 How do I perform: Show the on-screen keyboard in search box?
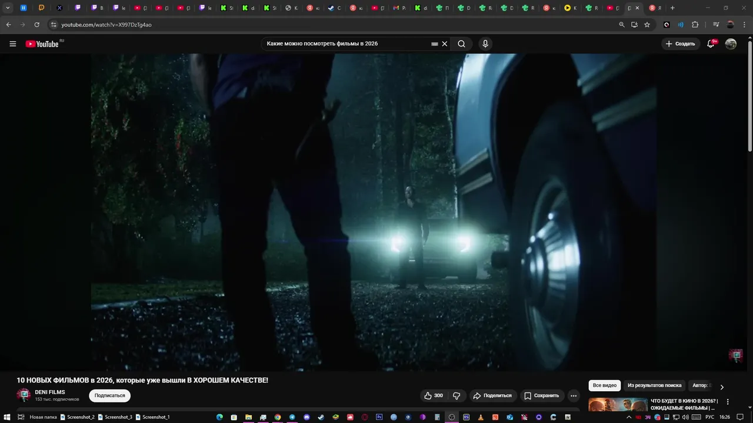pos(435,43)
